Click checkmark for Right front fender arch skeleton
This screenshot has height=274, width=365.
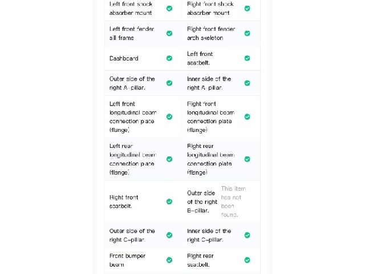(247, 33)
